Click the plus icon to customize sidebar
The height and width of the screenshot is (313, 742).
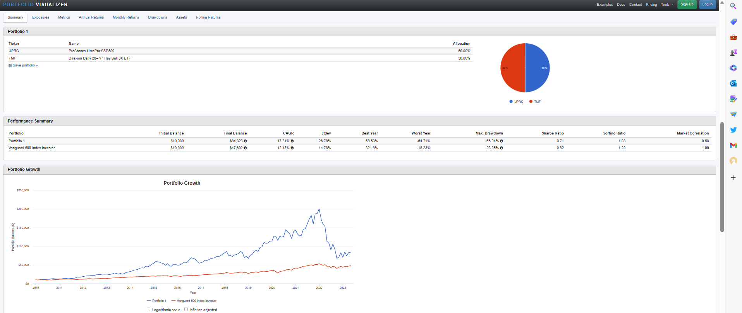tap(733, 178)
